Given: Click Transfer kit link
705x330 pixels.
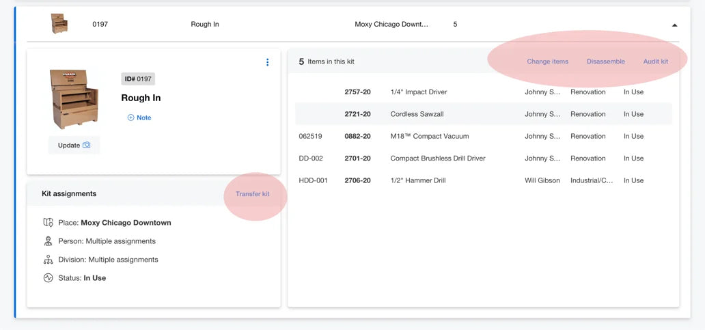Looking at the screenshot, I should pos(253,194).
